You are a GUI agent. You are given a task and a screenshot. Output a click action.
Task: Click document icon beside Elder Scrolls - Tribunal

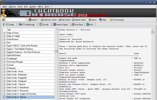(x=5, y=84)
